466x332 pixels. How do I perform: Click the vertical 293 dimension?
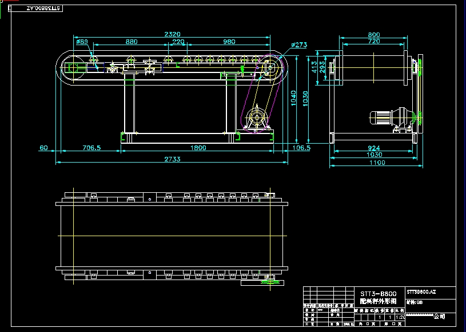click(x=322, y=67)
